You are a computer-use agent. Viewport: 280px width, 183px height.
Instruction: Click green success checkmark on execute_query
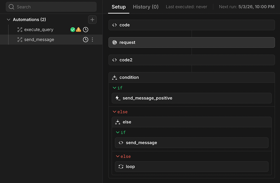coord(72,30)
